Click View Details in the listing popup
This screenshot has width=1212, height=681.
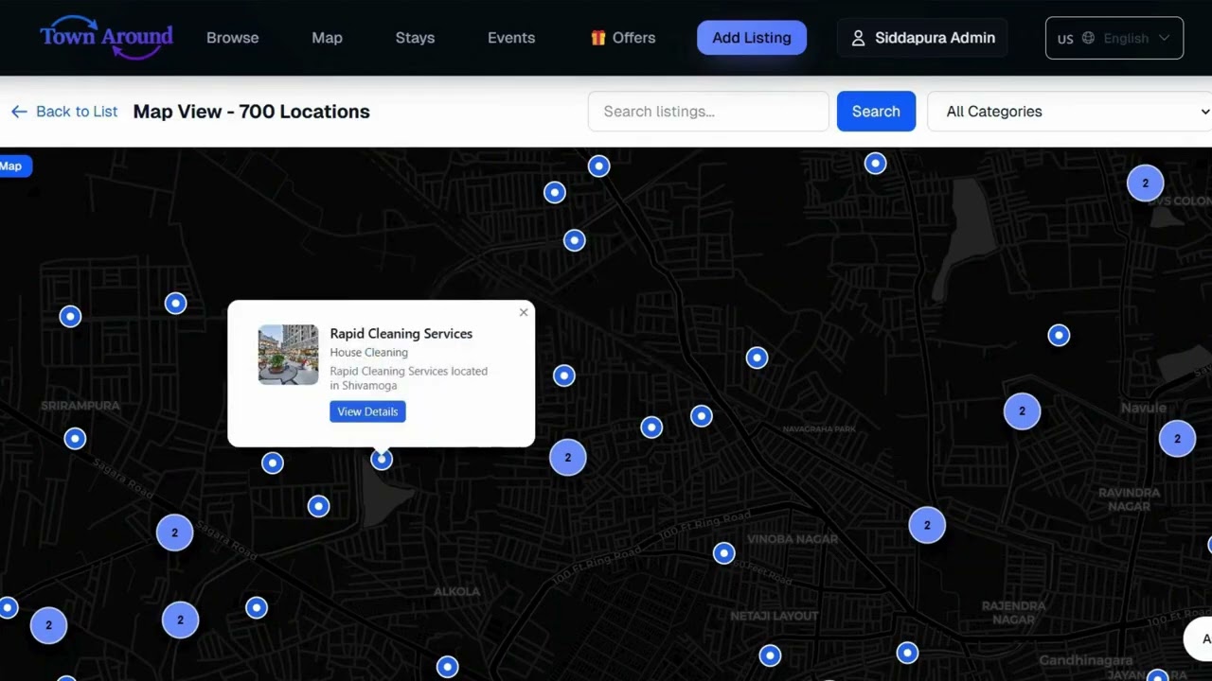(367, 411)
